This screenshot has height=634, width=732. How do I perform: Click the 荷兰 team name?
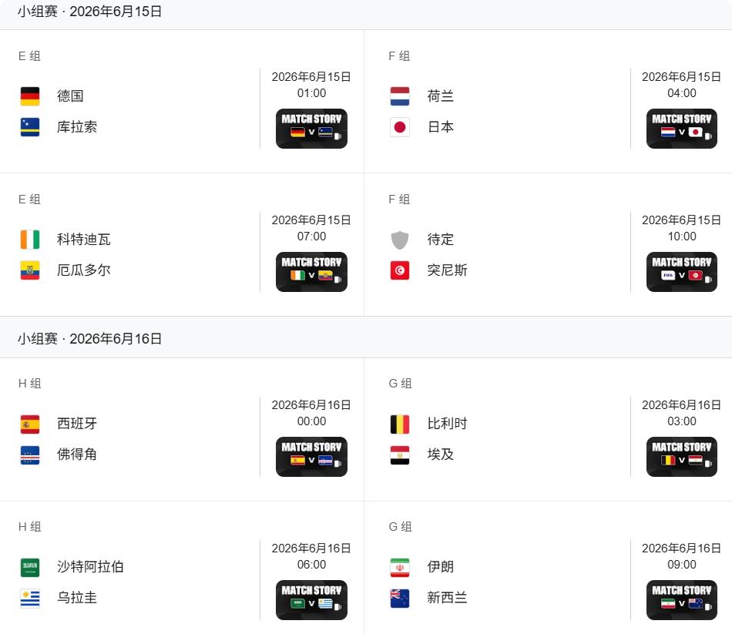coord(441,96)
